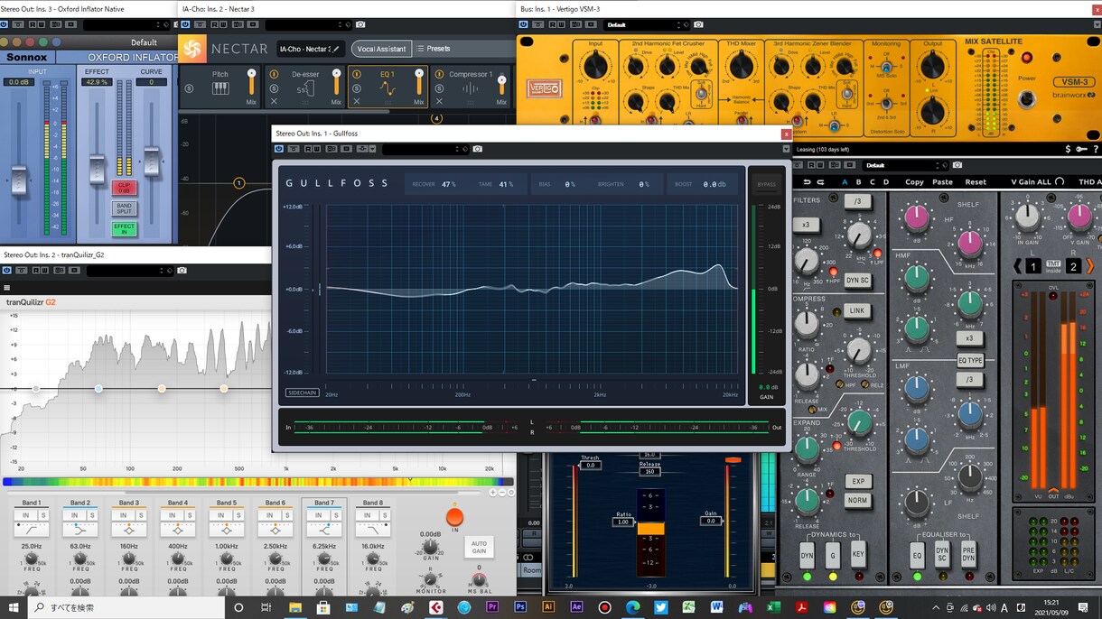Select Band 8 low-pass filter shape

372,531
